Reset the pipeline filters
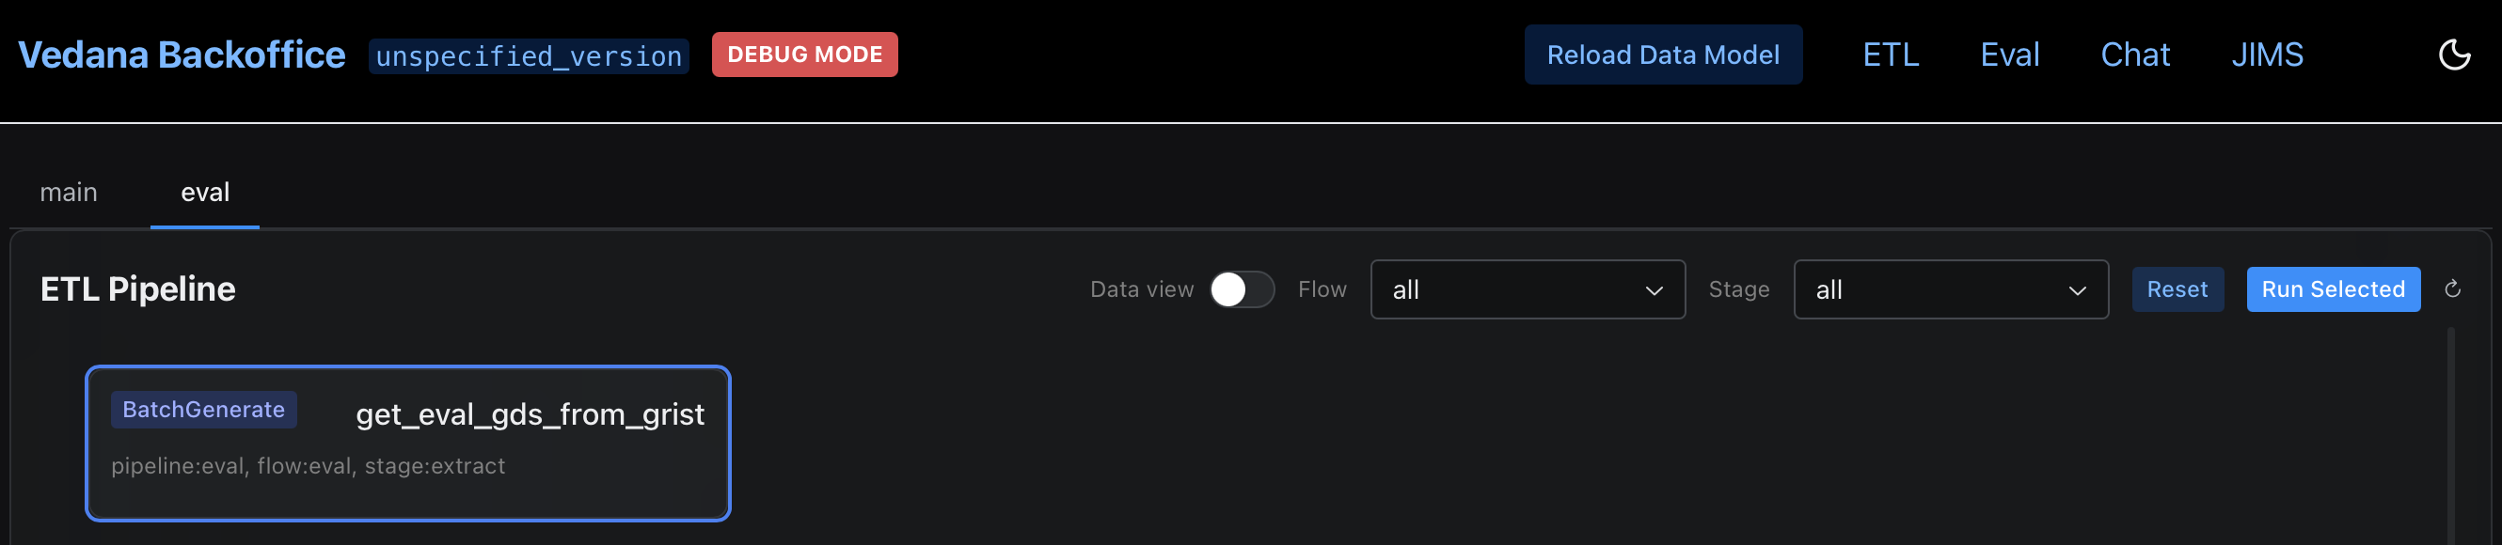 click(x=2177, y=289)
